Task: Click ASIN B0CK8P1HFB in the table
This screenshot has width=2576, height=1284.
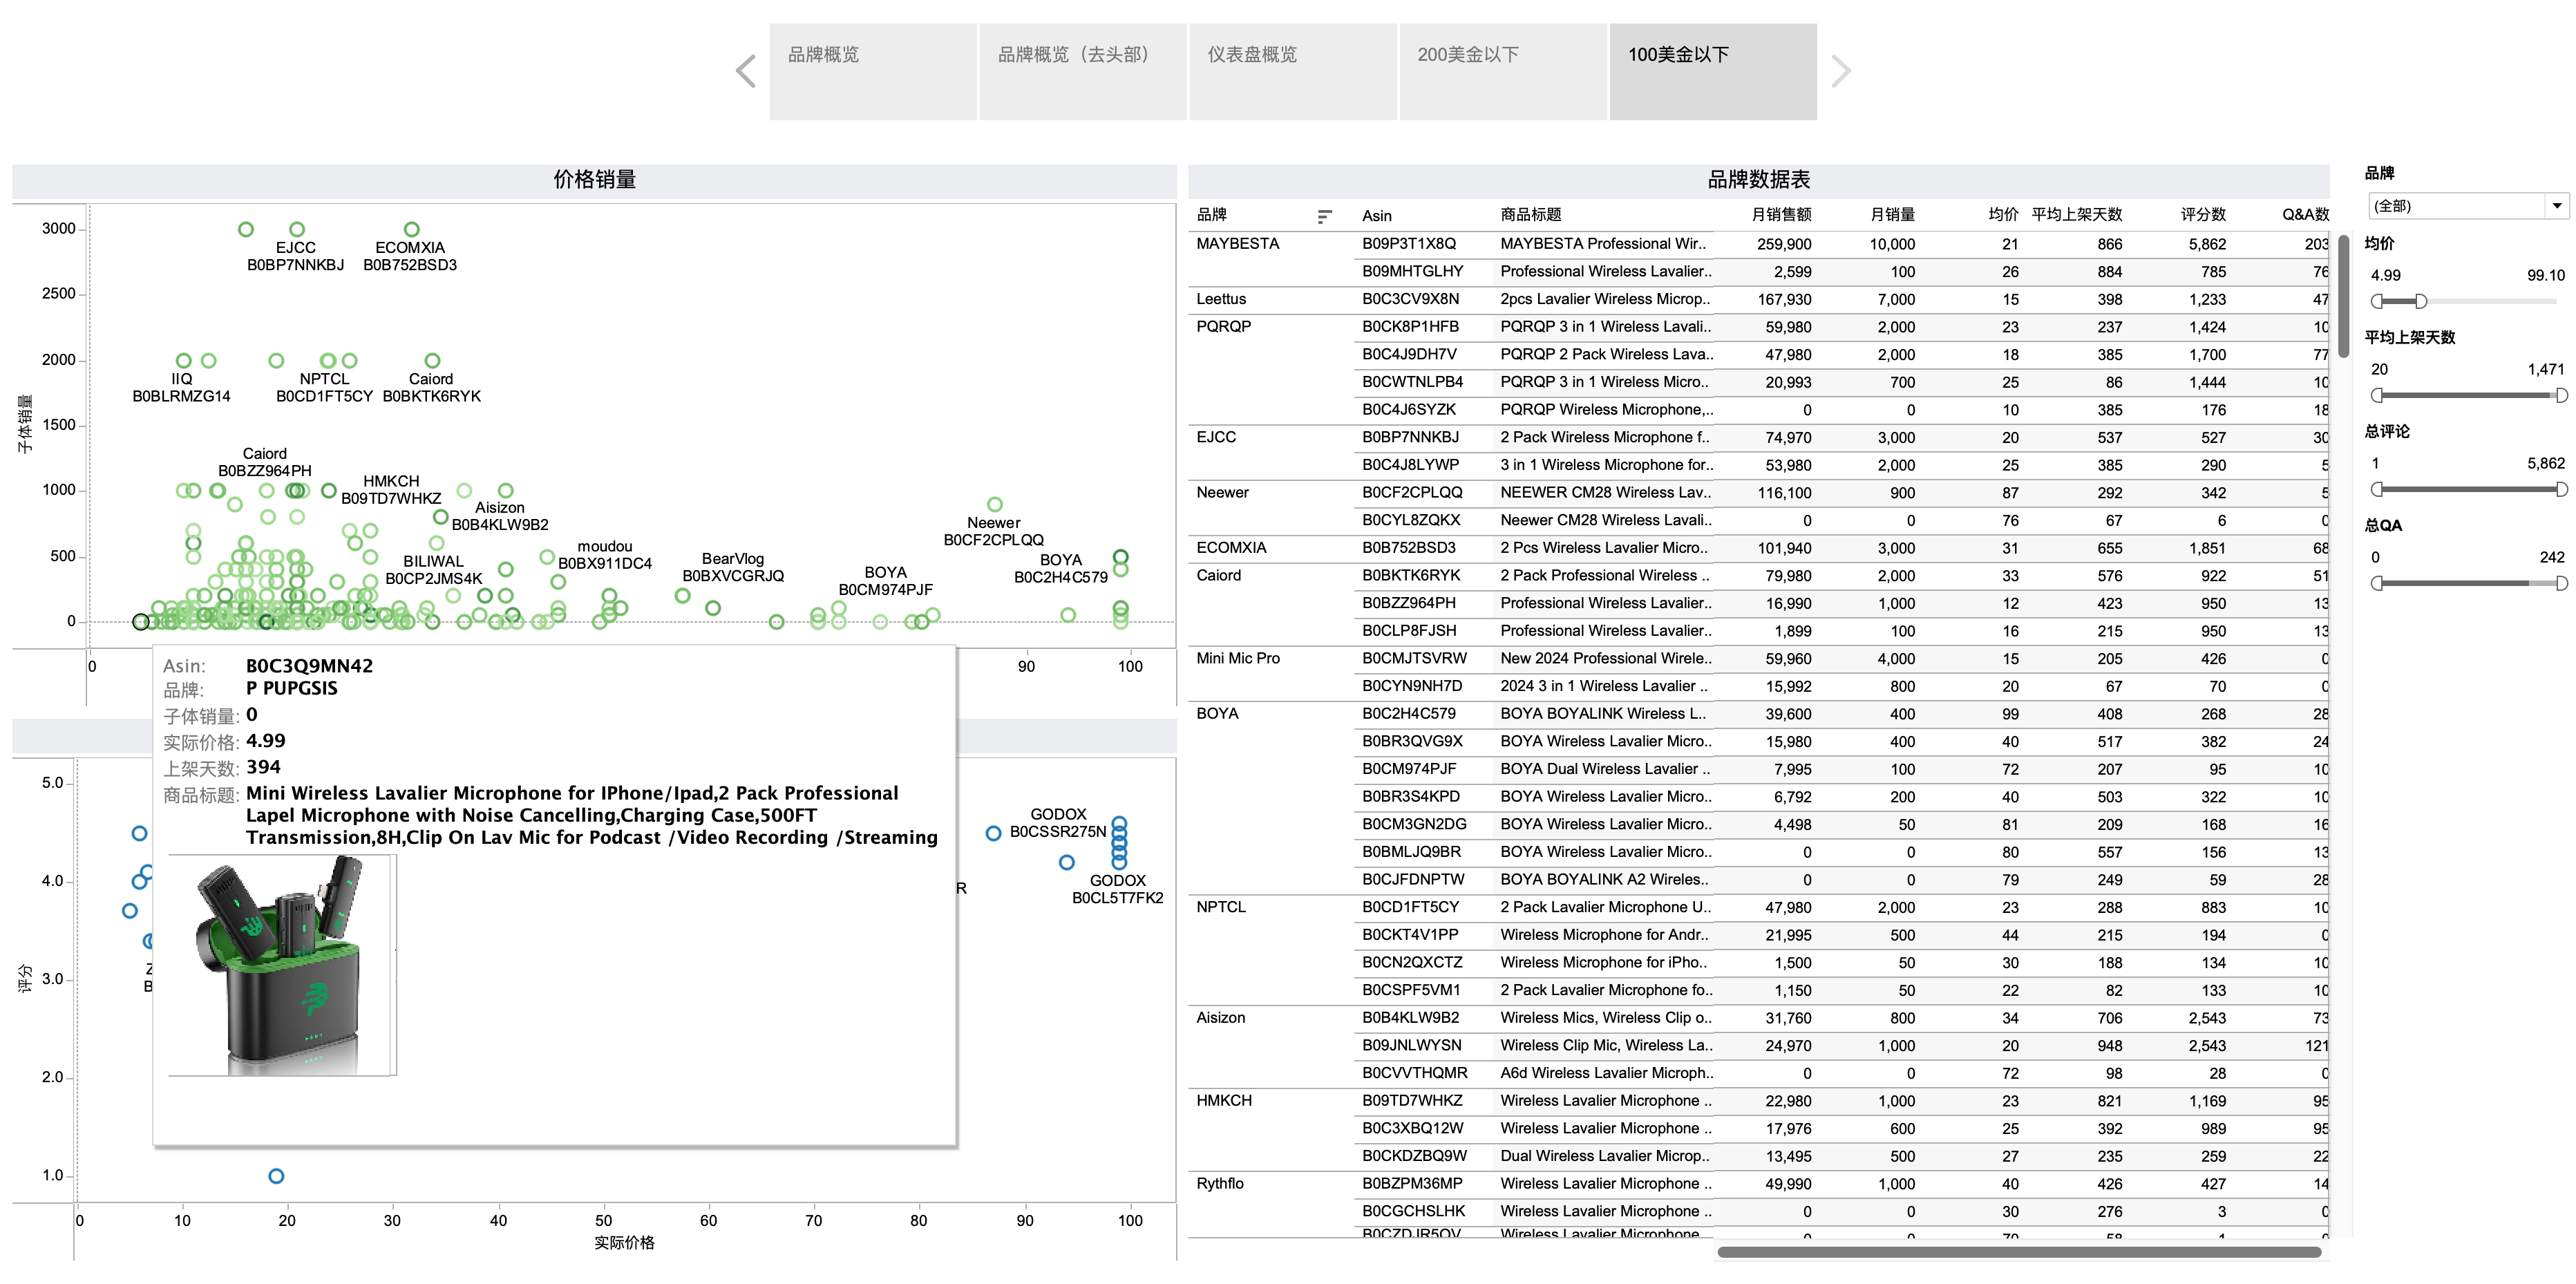Action: [1410, 327]
